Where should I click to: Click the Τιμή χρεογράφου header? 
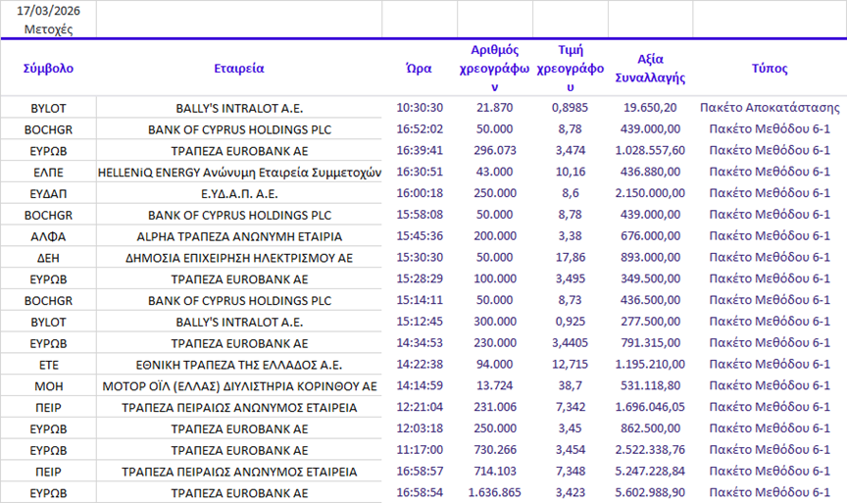[x=571, y=68]
